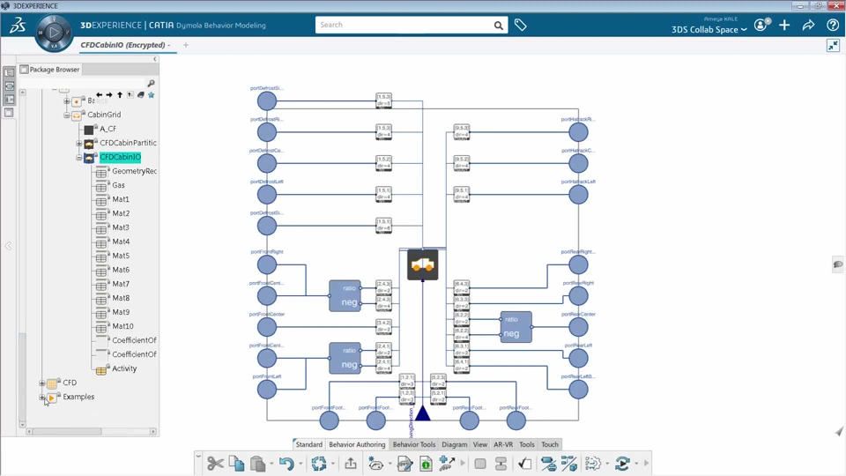This screenshot has height=476, width=846.
Task: Collapse the left panel with chevron
Action: pos(155,59)
